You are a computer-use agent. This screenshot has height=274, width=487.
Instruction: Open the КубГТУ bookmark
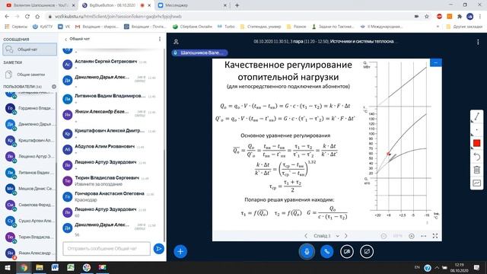43,27
